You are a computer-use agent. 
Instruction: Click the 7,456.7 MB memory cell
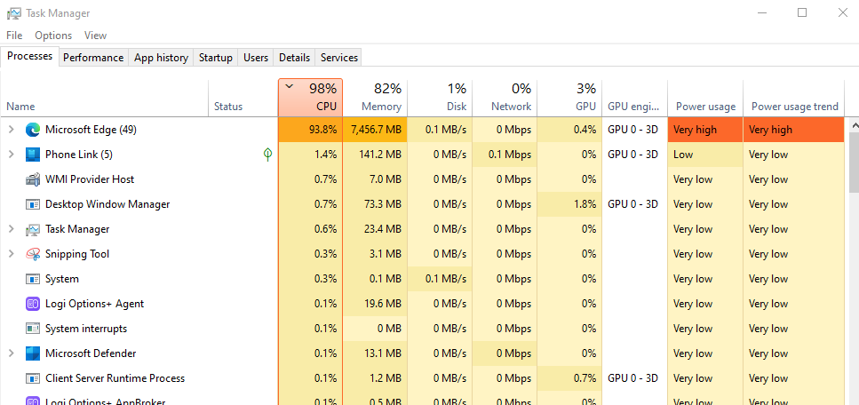point(375,130)
